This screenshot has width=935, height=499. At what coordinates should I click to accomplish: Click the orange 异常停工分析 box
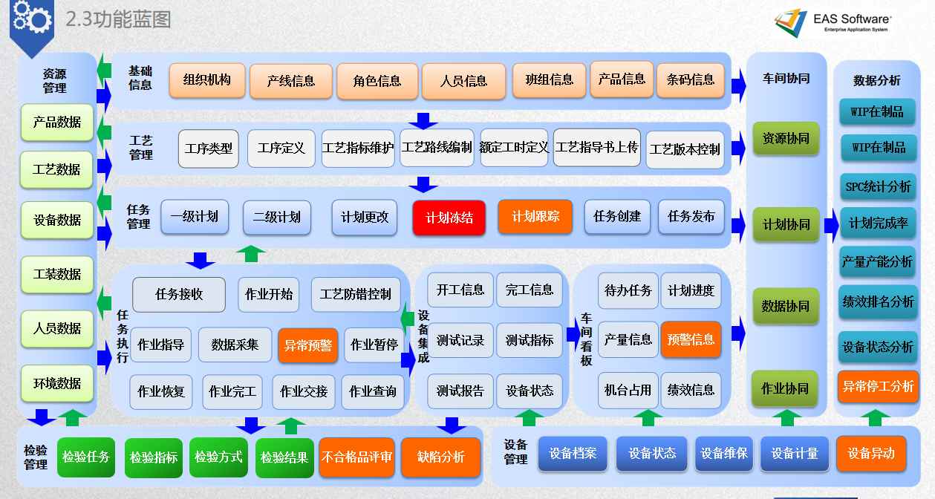click(877, 387)
